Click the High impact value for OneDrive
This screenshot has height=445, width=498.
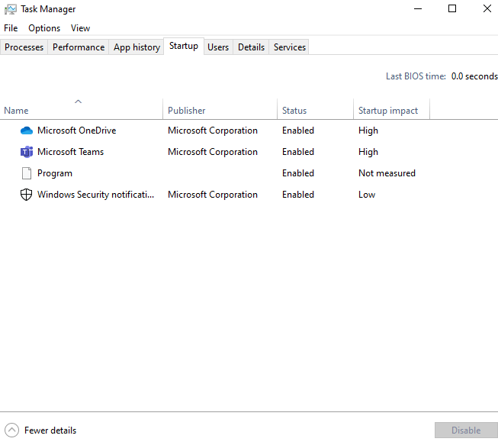pyautogui.click(x=368, y=131)
